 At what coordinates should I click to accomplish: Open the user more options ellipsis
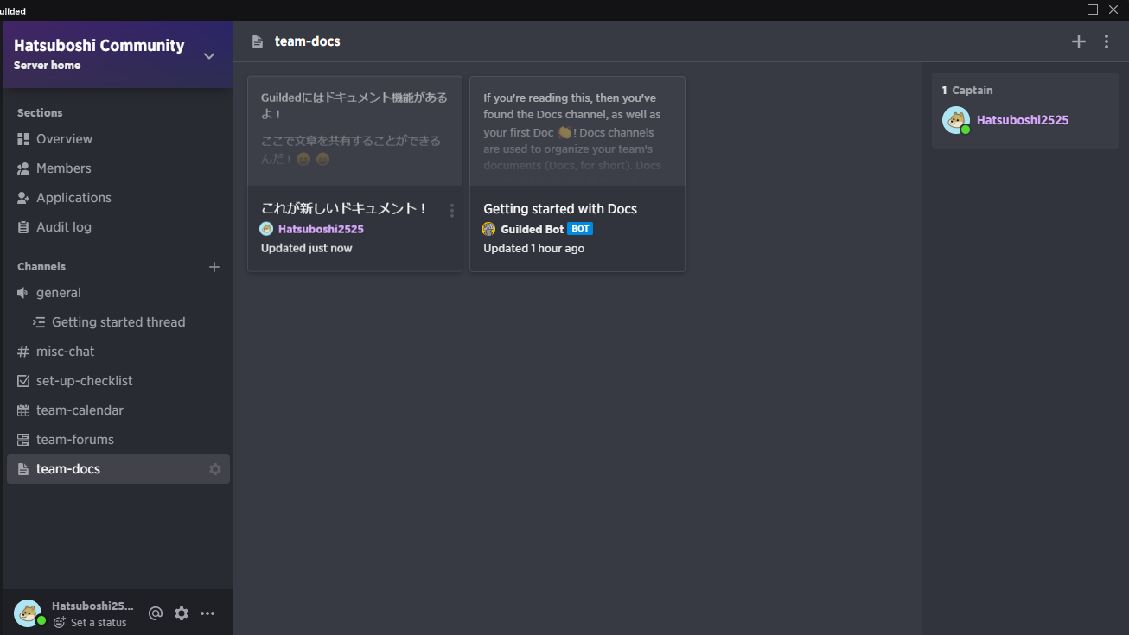pos(207,613)
